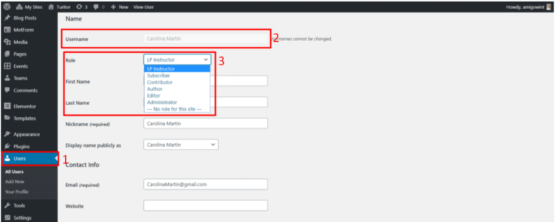557x222 pixels.
Task: Click the Turitor home icon
Action: (51, 7)
